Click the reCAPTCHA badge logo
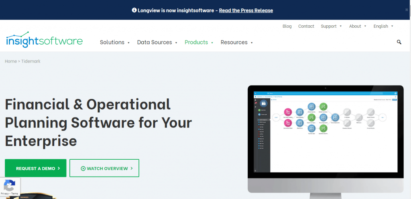Screen dimensions: 411x199 pyautogui.click(x=10, y=185)
